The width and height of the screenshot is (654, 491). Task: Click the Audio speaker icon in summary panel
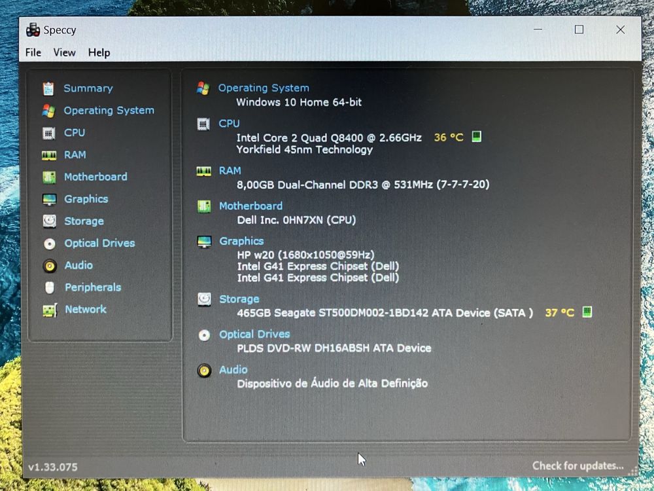204,371
